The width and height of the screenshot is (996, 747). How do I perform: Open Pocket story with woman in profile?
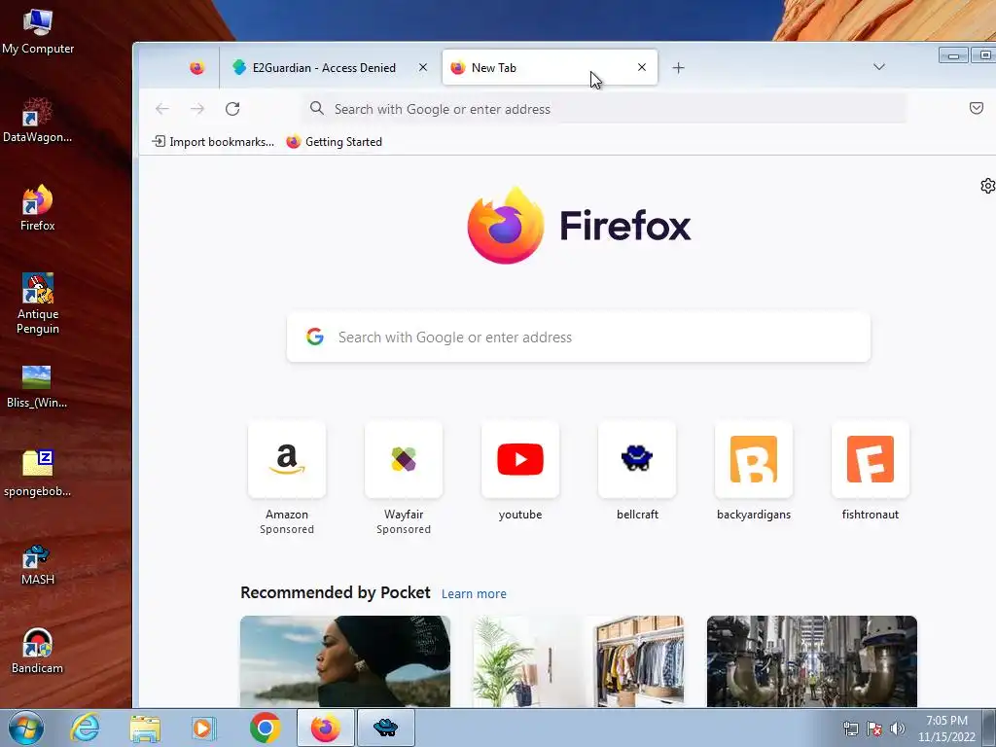[345, 661]
